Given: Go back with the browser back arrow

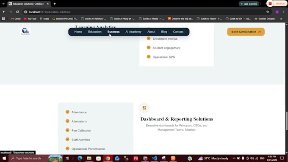Looking at the screenshot, I should [x=4, y=12].
